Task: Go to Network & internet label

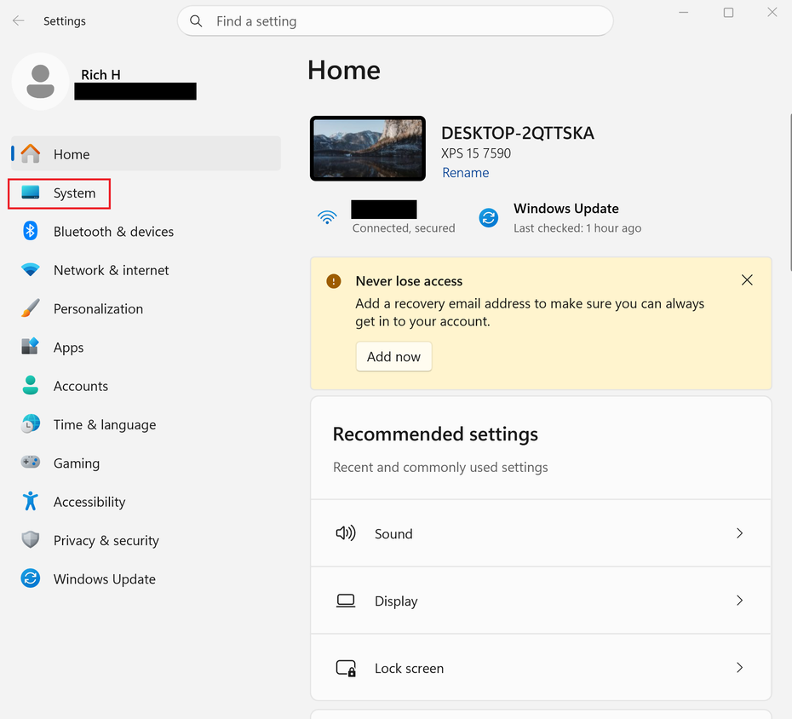Action: point(111,270)
